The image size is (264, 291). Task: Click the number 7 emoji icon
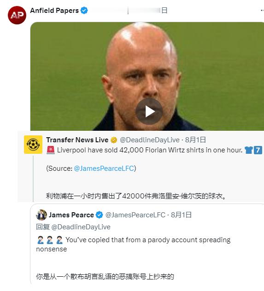click(258, 150)
